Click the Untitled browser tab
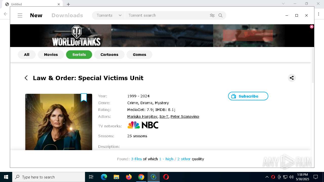Screen dimensions: 324x182 [33, 4]
